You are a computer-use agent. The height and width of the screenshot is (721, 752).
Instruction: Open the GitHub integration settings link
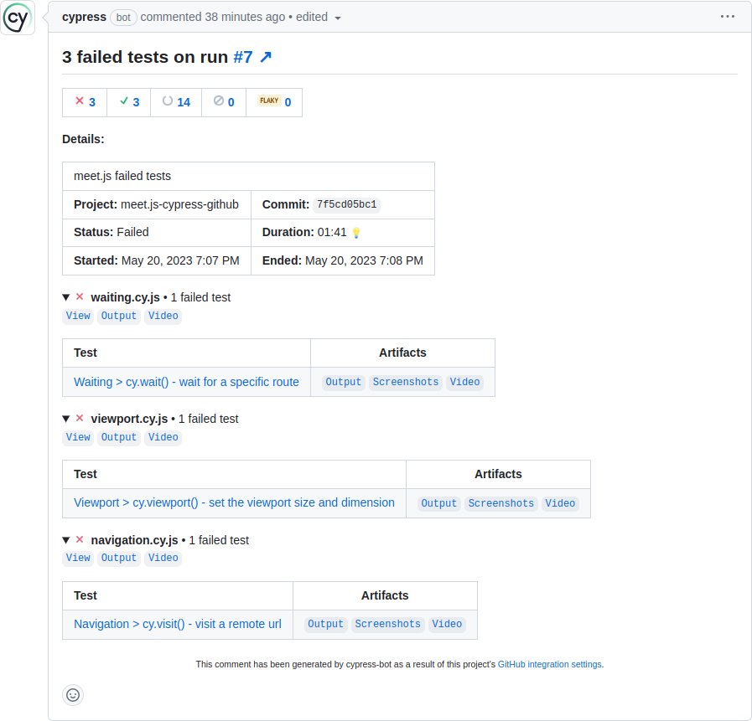click(x=550, y=664)
